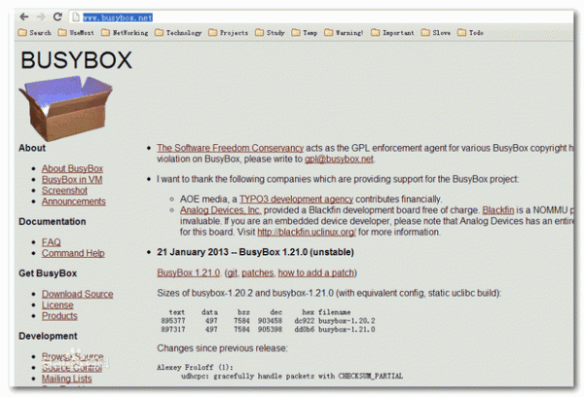Open the TYPO3 development agency link
584x397 pixels.
[296, 199]
